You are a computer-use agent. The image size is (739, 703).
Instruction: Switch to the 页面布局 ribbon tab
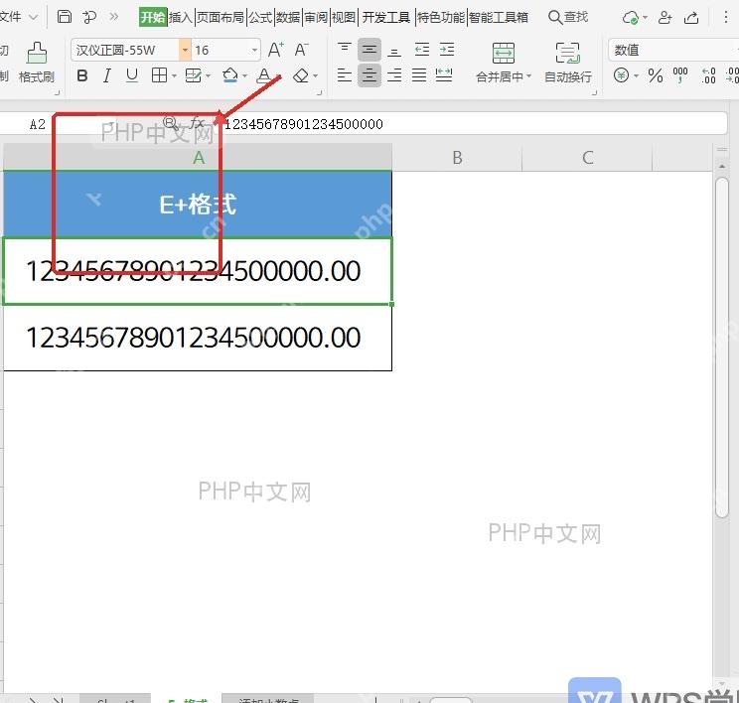[221, 18]
